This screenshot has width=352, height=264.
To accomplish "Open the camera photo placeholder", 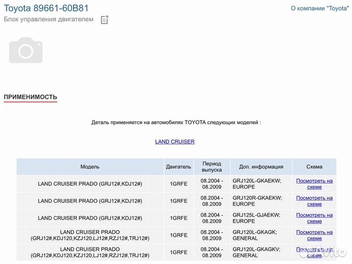I will (26, 50).
